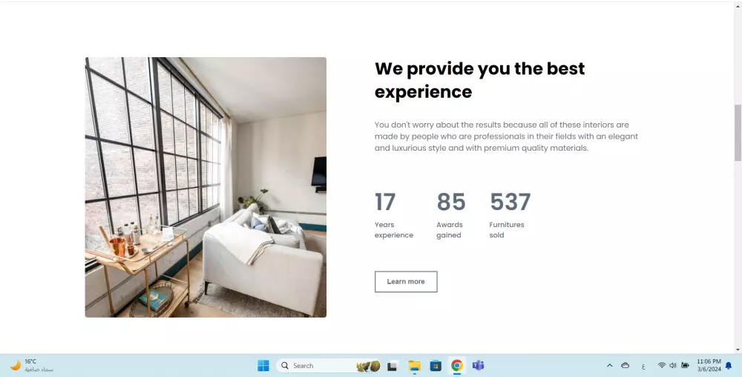Viewport: 742px width, 377px height.
Task: Open the clock showing 11:06 PM
Action: pyautogui.click(x=709, y=366)
